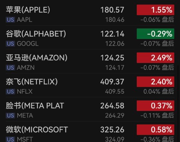
Task: Open the 微软(MICROSOFT stock entry
Action: (90, 132)
